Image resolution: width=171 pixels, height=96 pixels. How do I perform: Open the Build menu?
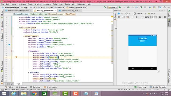(x=55, y=4)
